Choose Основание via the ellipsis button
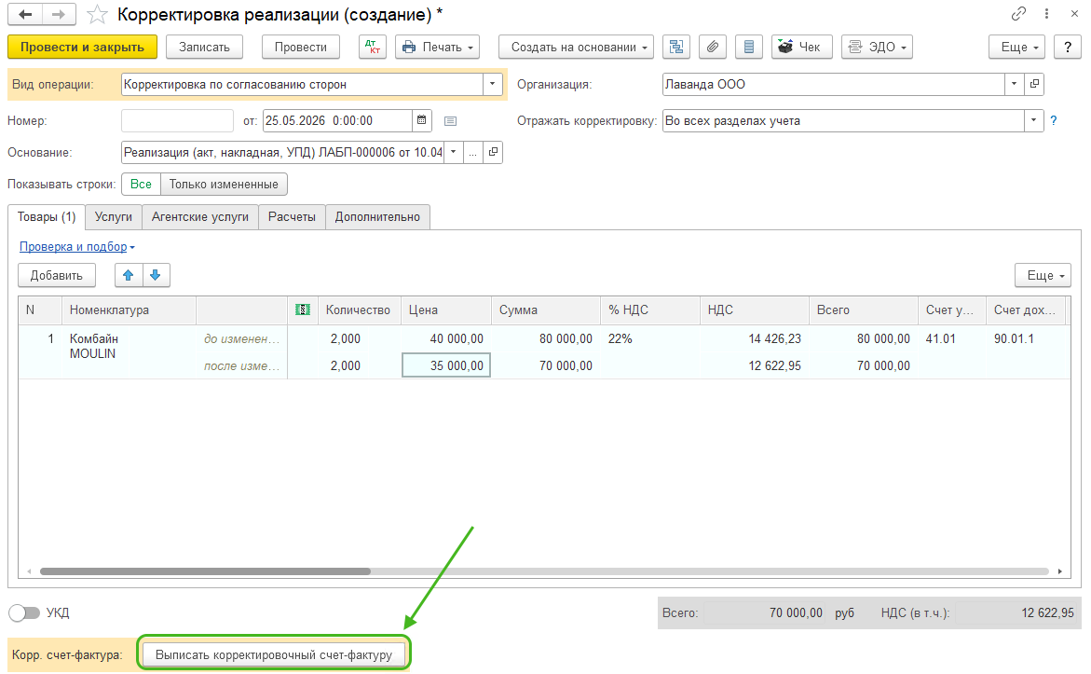The height and width of the screenshot is (674, 1091). [473, 152]
